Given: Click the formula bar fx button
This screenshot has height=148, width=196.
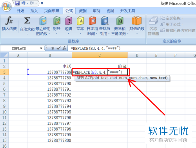Looking at the screenshot, I should (x=64, y=48).
